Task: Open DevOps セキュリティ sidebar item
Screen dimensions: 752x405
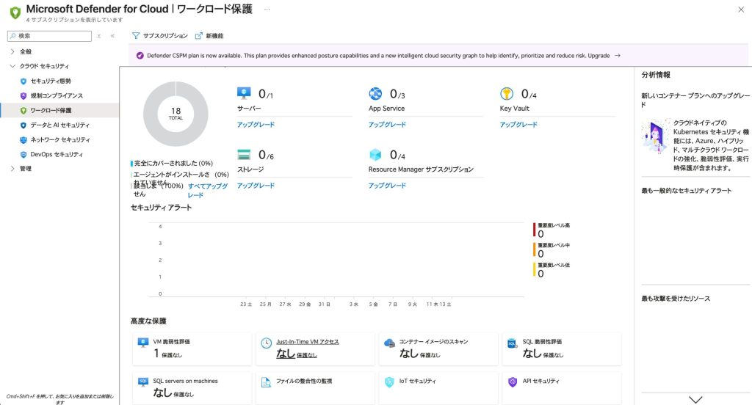Action: click(x=57, y=155)
